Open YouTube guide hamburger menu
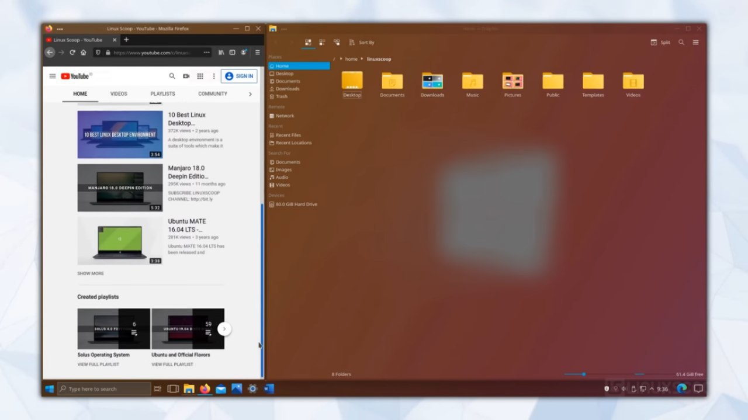Image resolution: width=748 pixels, height=420 pixels. (53, 76)
